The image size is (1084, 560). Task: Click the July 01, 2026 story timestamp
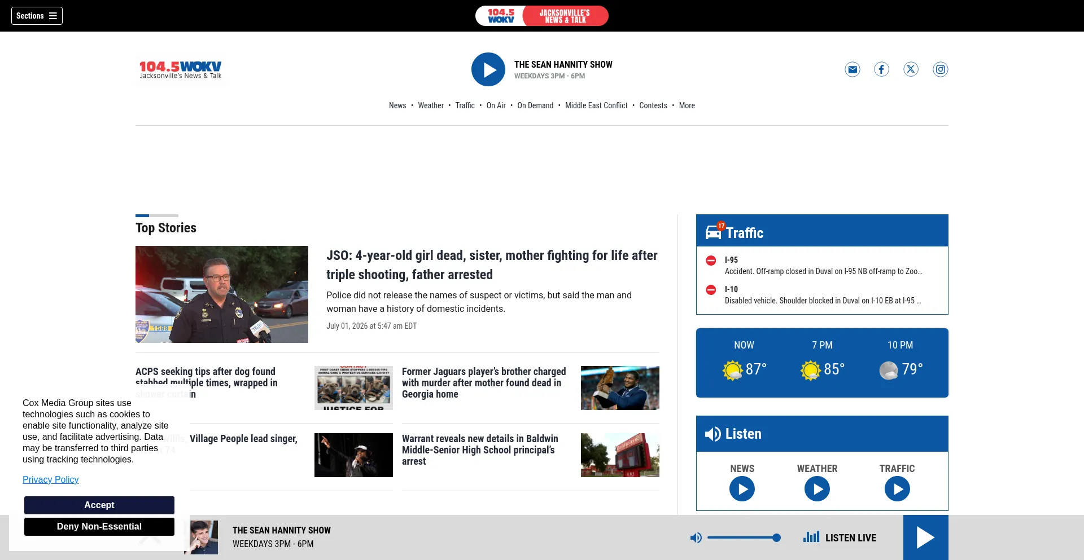pyautogui.click(x=371, y=326)
